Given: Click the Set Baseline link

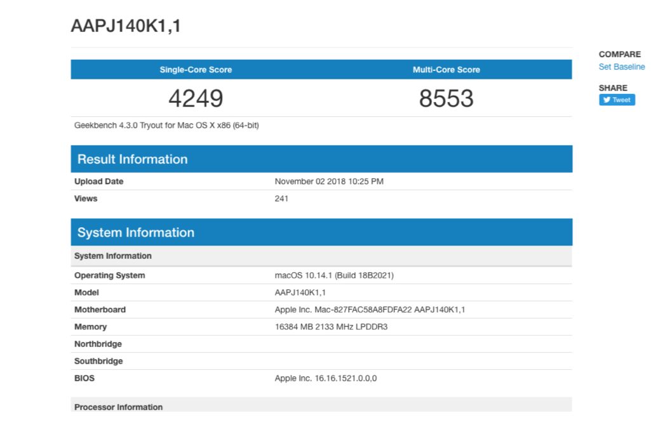Looking at the screenshot, I should pos(621,67).
